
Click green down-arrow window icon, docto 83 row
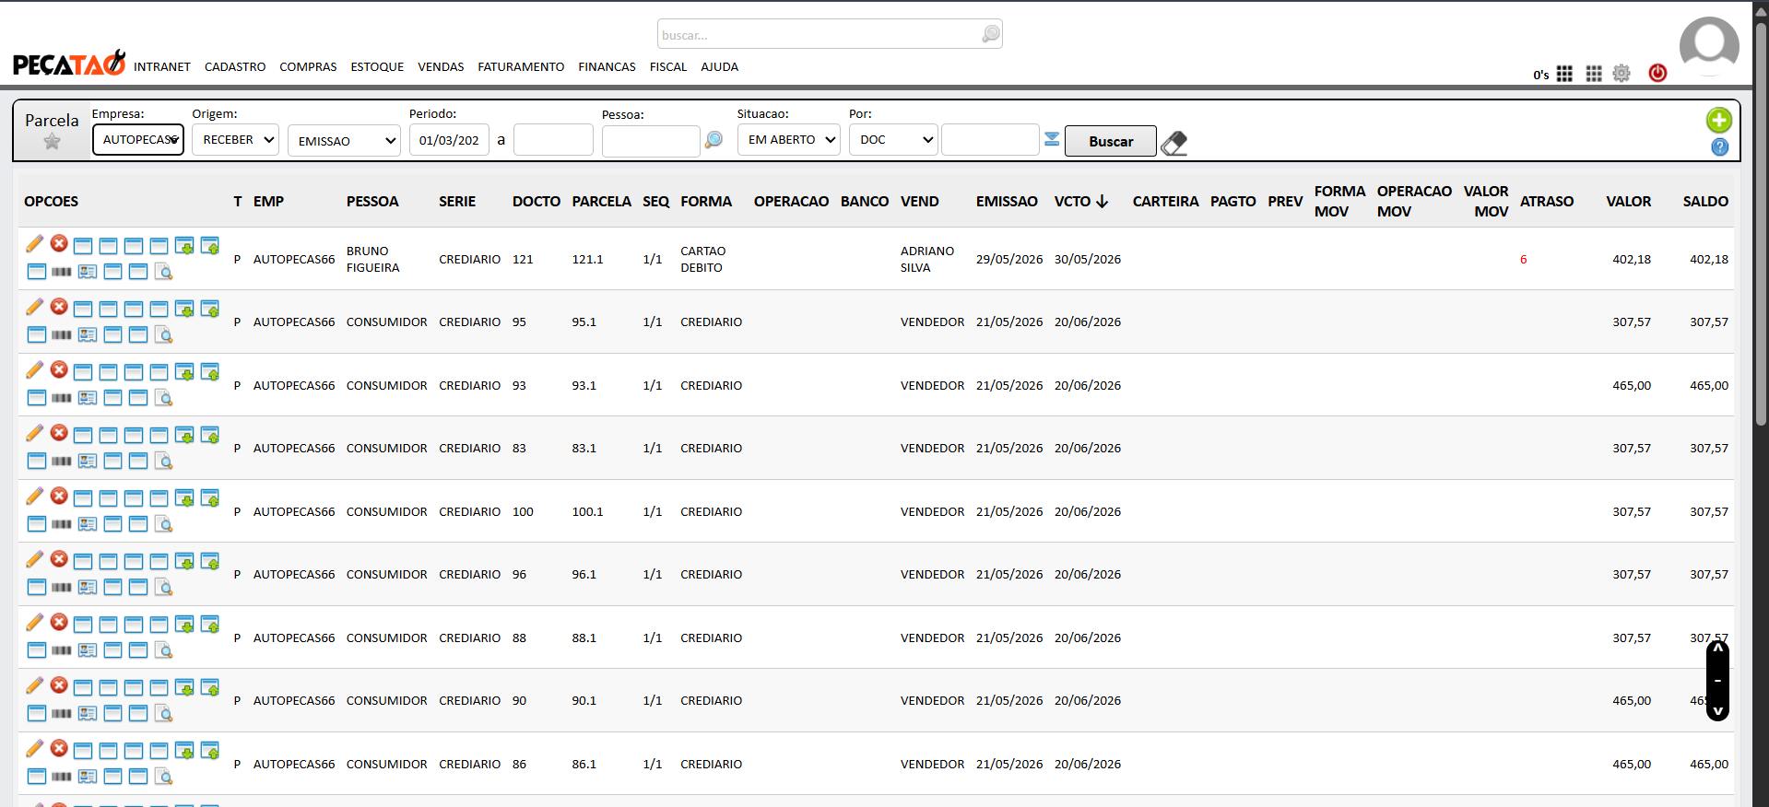pyautogui.click(x=184, y=435)
